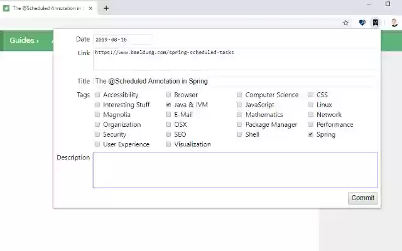Open the blue heart shield extension icon
This screenshot has width=402, height=251.
tap(362, 23)
